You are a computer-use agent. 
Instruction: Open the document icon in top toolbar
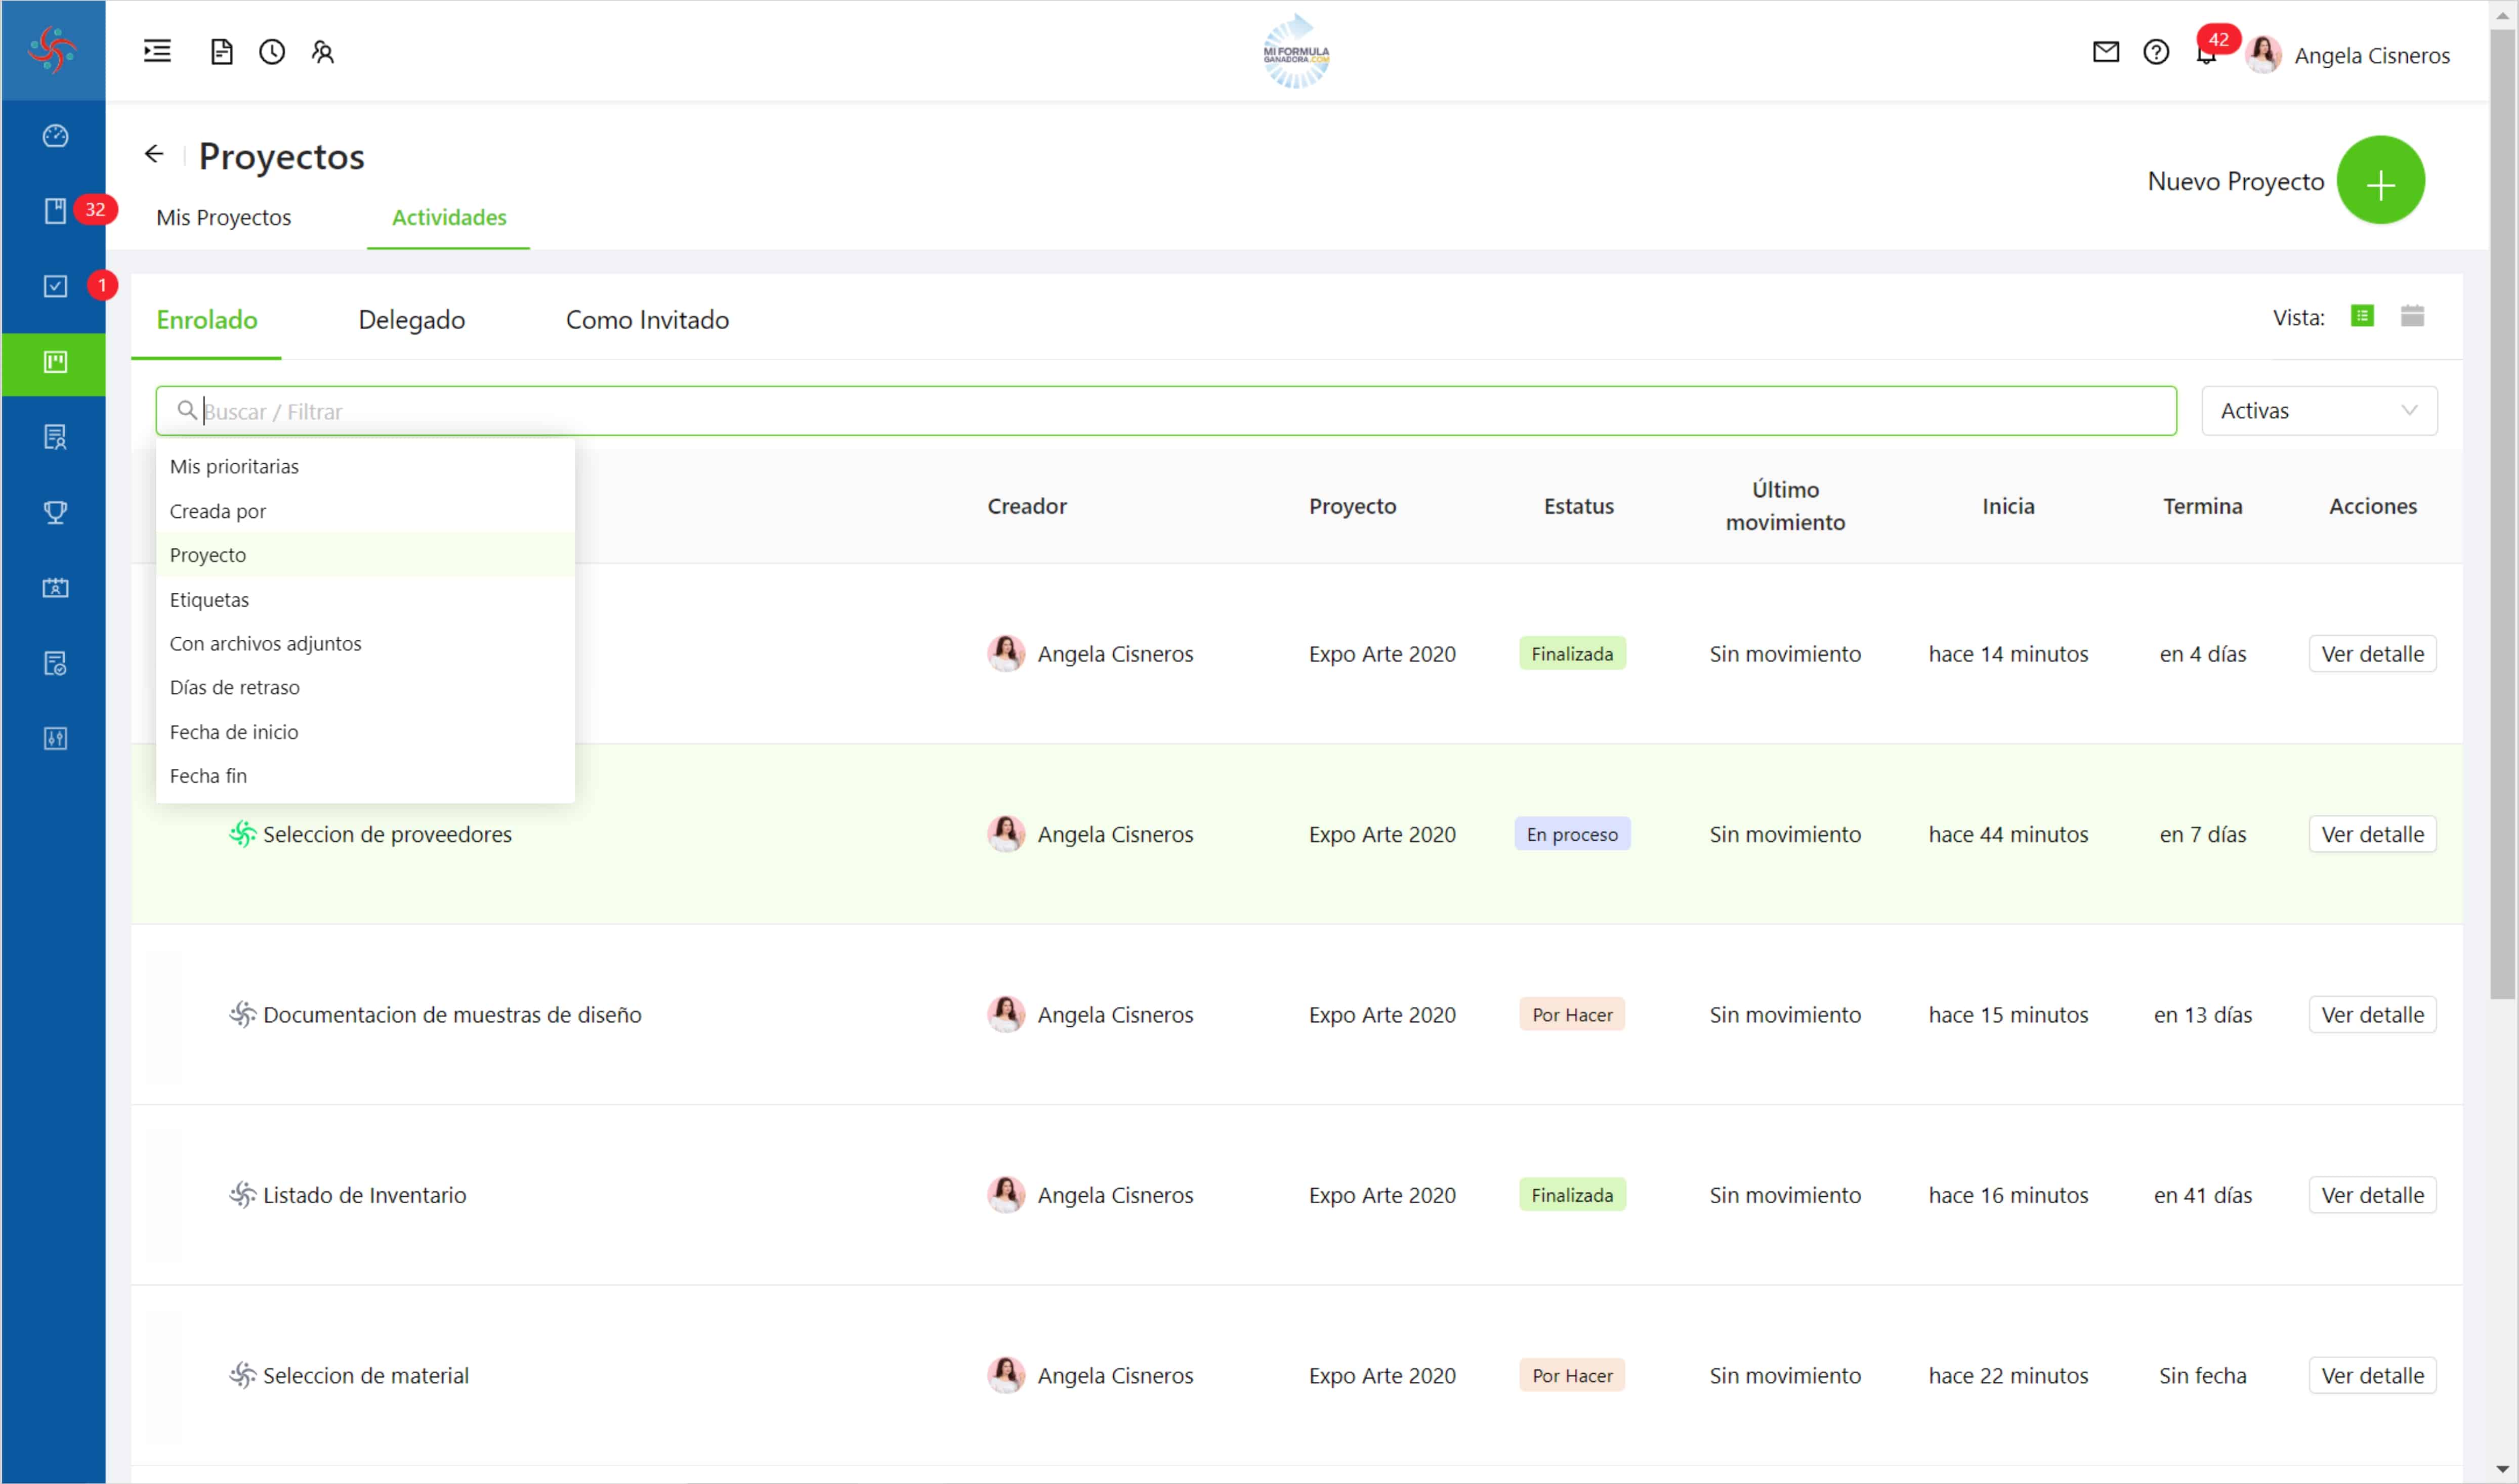(221, 51)
